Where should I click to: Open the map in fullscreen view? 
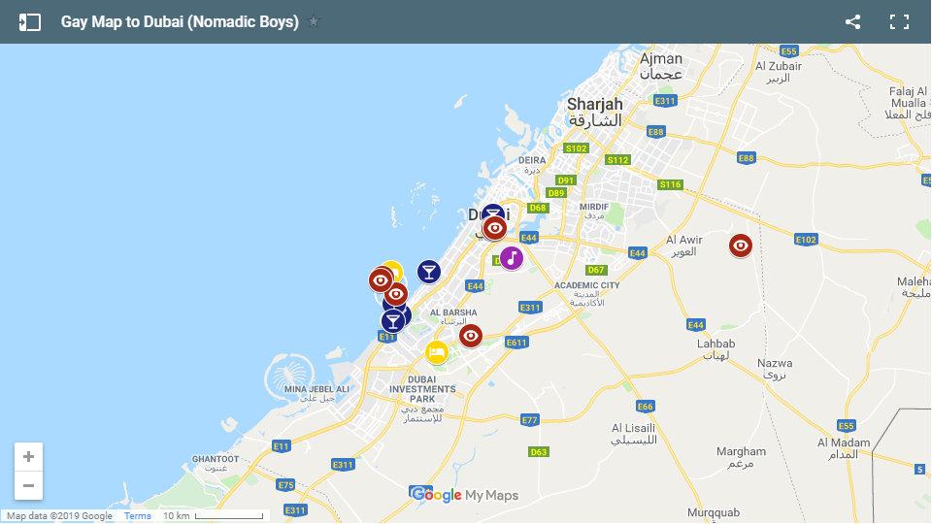[899, 22]
